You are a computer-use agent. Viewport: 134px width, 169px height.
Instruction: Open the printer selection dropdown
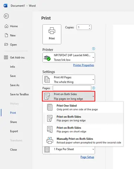93,57
